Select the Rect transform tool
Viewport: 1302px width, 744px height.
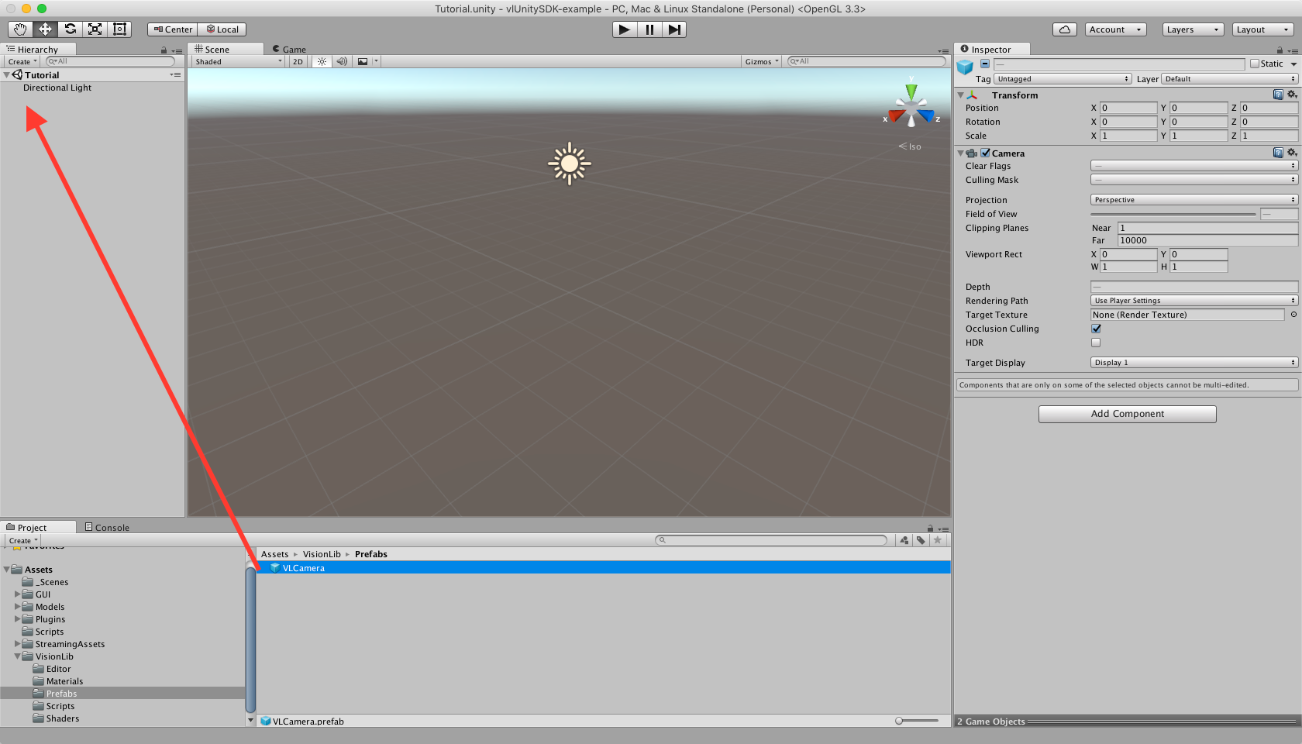coord(119,29)
